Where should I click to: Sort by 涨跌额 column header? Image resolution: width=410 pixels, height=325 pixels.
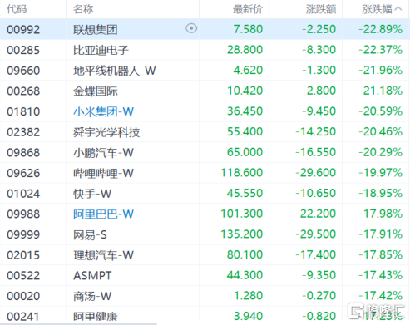tap(321, 9)
